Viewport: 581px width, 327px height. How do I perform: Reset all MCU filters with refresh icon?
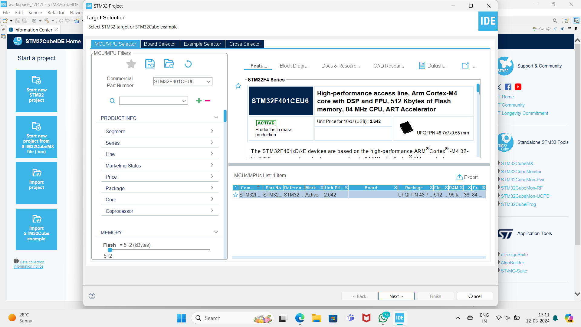188,64
